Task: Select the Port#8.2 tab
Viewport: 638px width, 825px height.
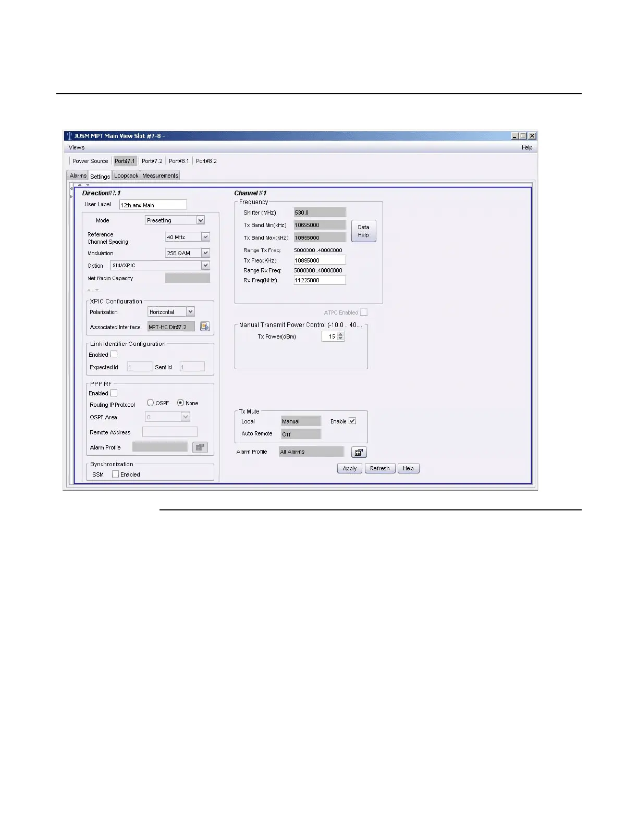Action: pyautogui.click(x=206, y=161)
